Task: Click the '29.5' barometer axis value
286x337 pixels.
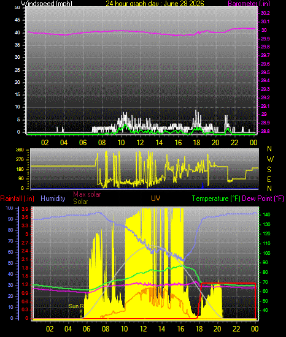Action: pos(265,72)
